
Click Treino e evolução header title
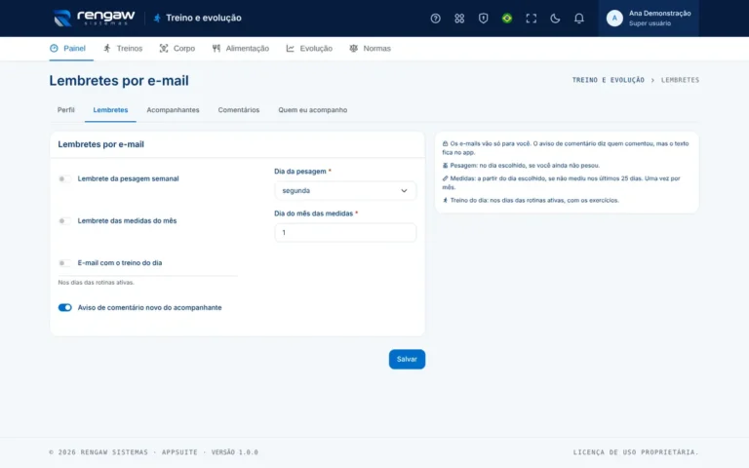(204, 19)
